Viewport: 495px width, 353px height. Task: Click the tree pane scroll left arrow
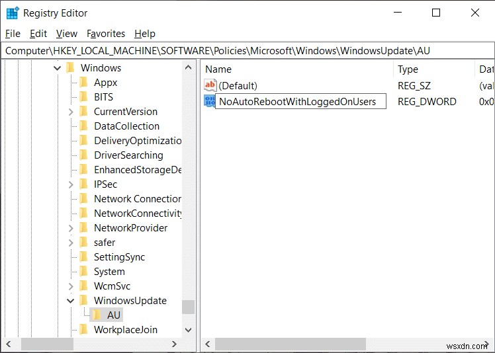point(9,344)
